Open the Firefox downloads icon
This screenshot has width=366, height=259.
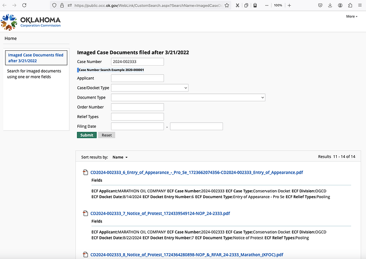pyautogui.click(x=331, y=5)
